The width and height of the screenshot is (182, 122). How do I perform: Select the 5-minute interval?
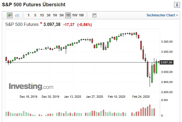[x=35, y=15]
